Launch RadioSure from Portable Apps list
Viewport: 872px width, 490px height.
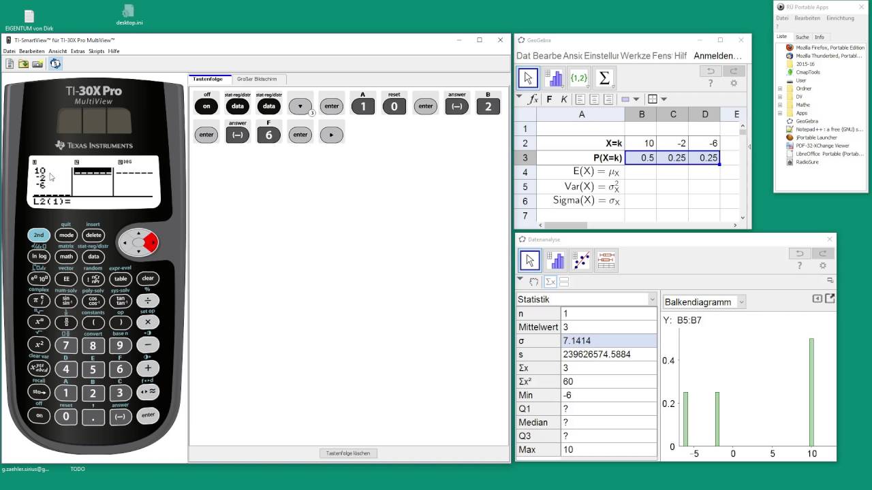point(803,162)
